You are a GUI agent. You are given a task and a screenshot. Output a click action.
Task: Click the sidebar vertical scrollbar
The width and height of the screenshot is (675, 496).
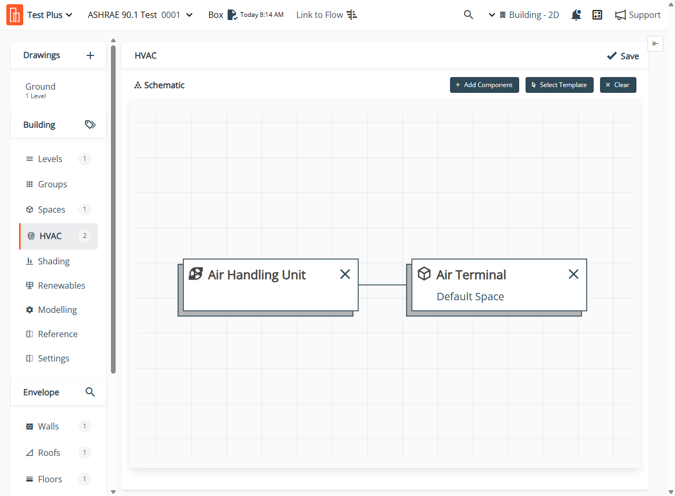click(x=113, y=211)
